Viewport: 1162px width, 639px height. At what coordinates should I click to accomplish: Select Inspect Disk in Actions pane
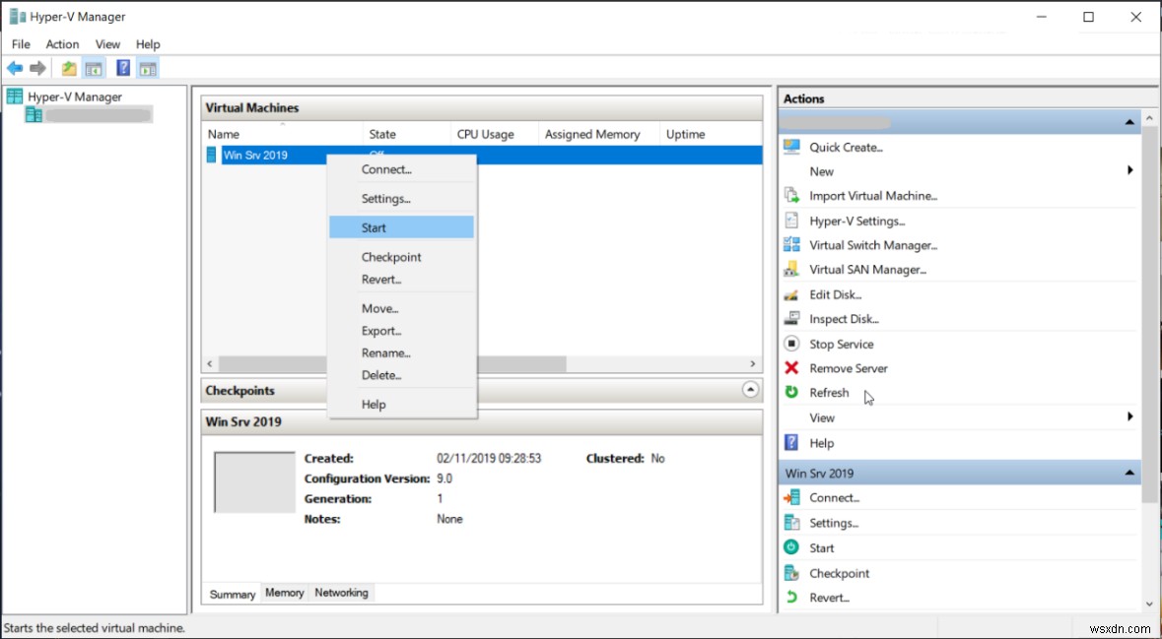[x=841, y=318]
